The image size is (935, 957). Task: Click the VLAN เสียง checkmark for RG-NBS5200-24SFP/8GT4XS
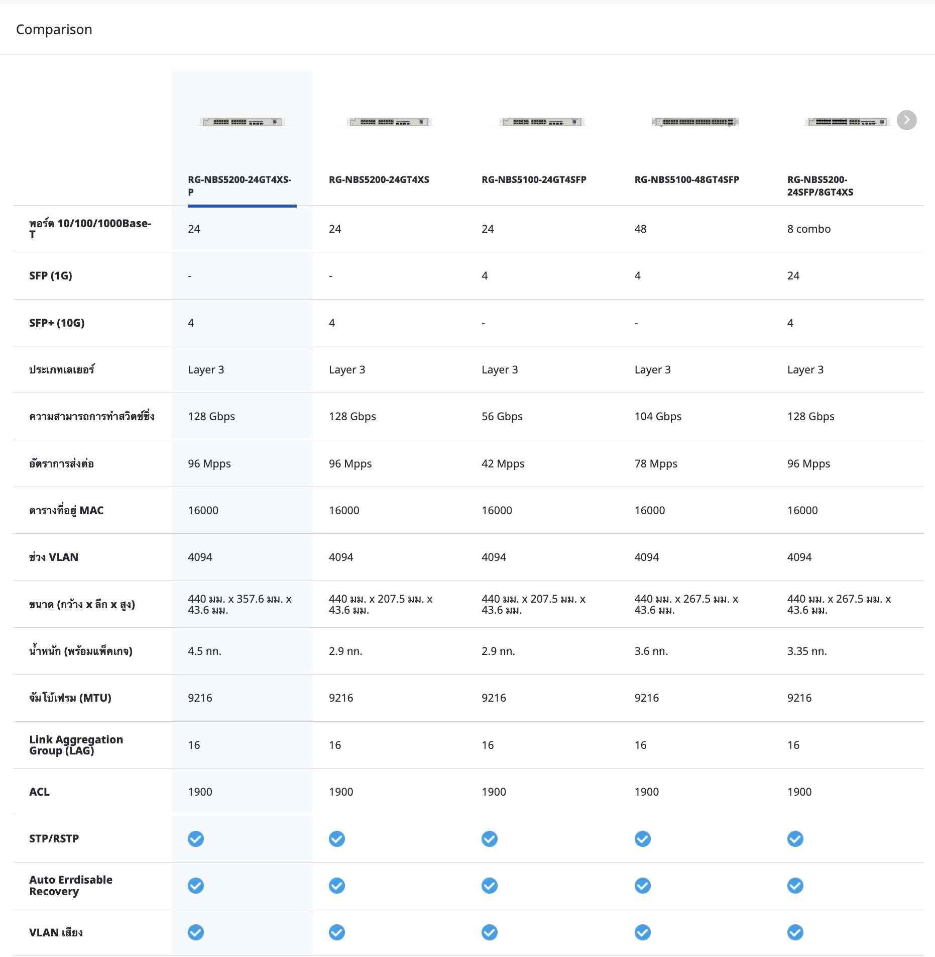(x=795, y=932)
